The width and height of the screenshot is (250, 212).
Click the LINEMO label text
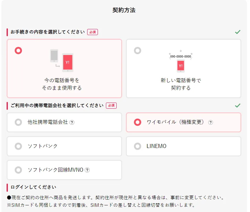point(156,146)
